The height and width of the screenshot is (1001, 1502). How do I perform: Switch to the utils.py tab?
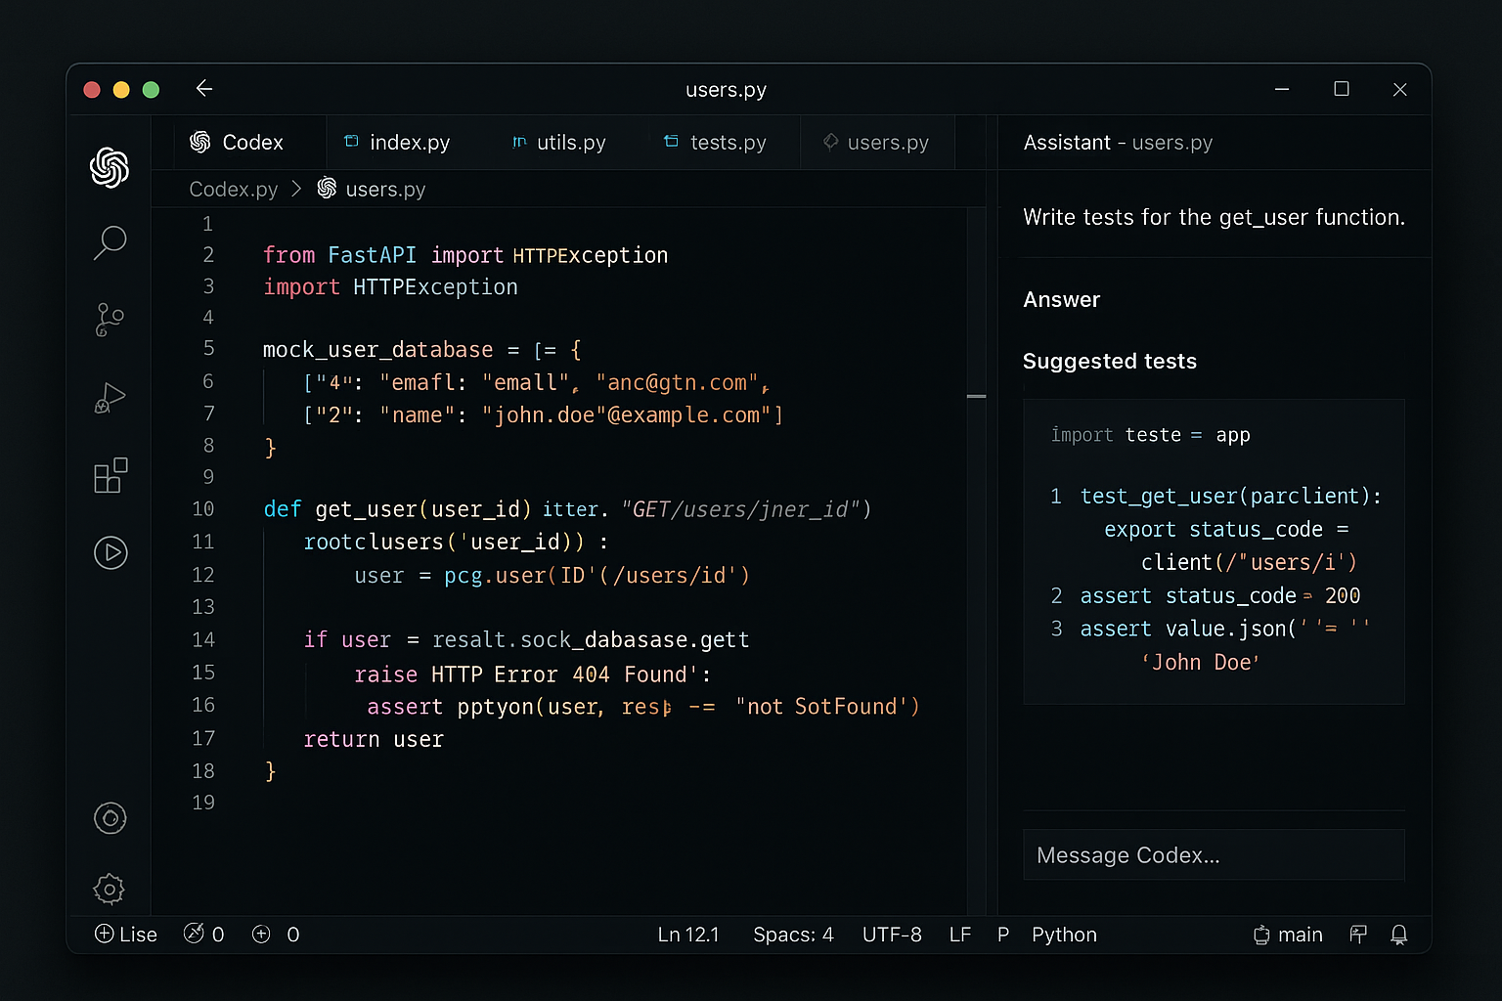click(559, 143)
